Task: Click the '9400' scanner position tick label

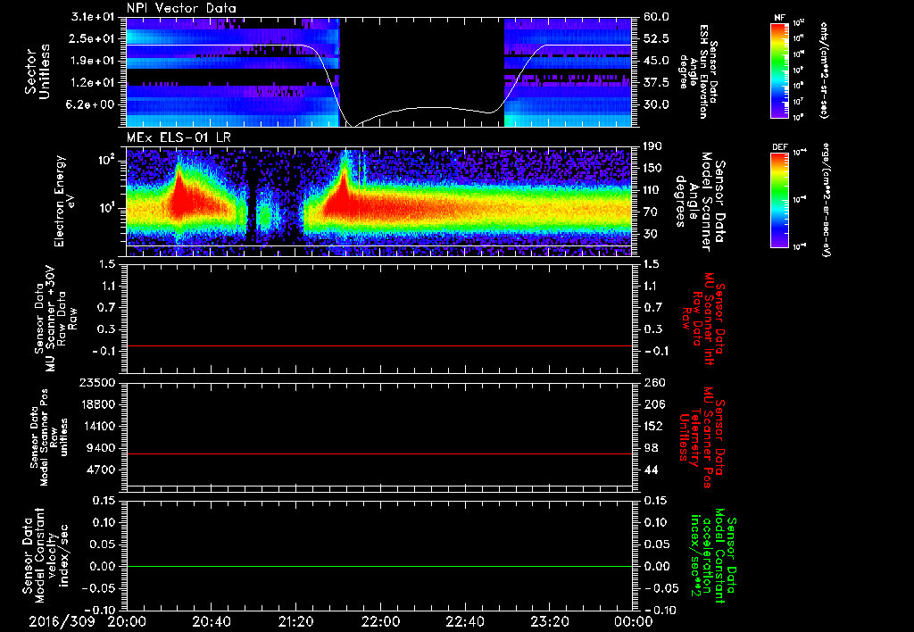Action: (x=102, y=448)
